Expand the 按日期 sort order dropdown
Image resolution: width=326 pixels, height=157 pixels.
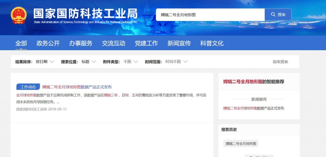pyautogui.click(x=45, y=62)
